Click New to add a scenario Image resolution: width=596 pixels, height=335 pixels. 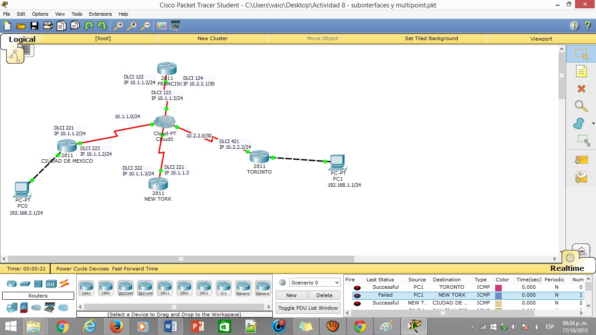pos(291,295)
